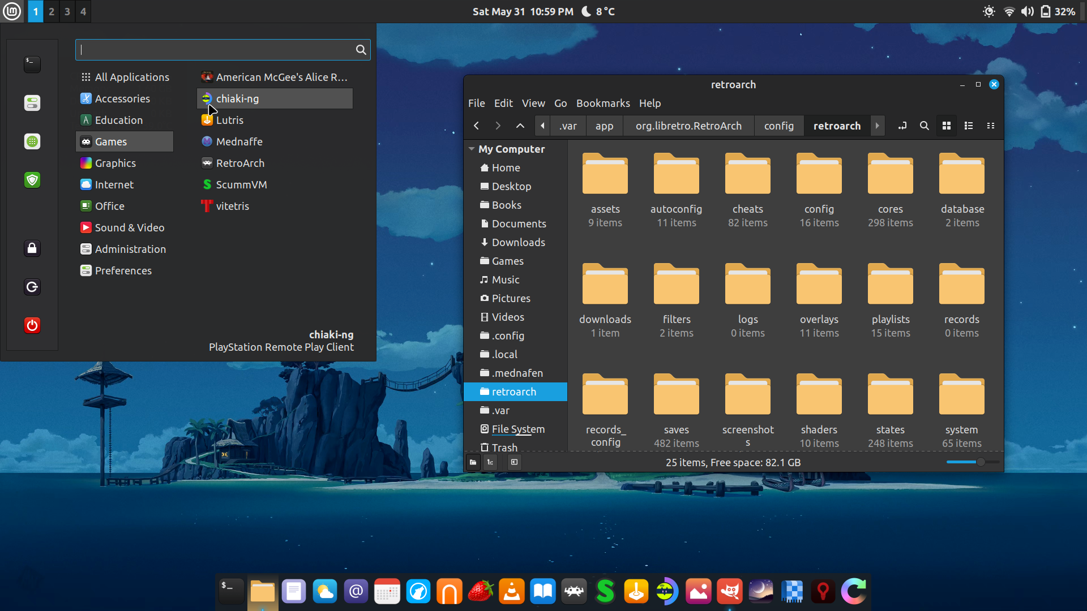Select the Administration category
Screen dimensions: 1087x611
point(125,249)
